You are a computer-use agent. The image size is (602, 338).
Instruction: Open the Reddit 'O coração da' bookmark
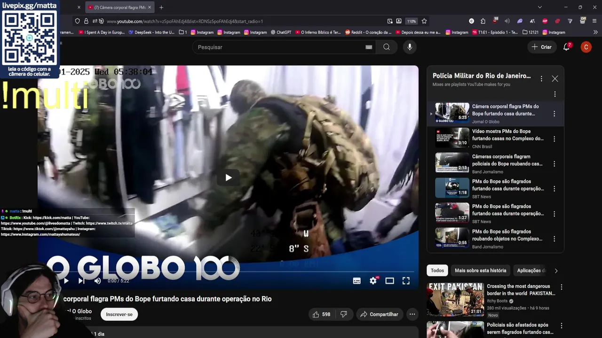368,32
